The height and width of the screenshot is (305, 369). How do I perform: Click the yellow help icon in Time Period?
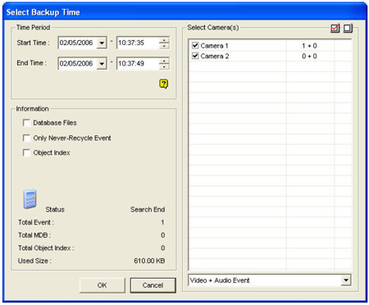(x=164, y=84)
